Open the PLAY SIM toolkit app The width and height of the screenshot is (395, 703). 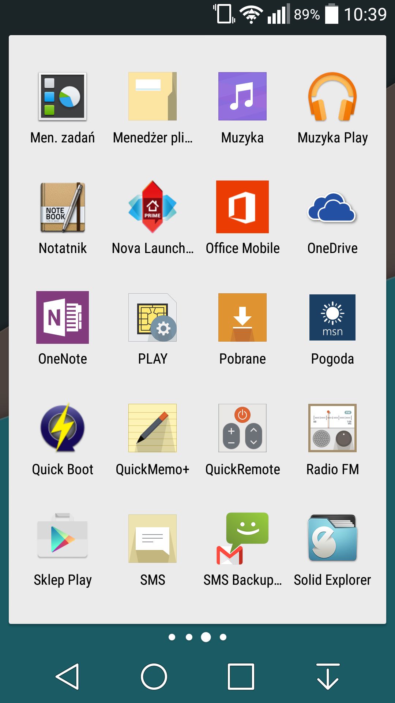click(153, 317)
